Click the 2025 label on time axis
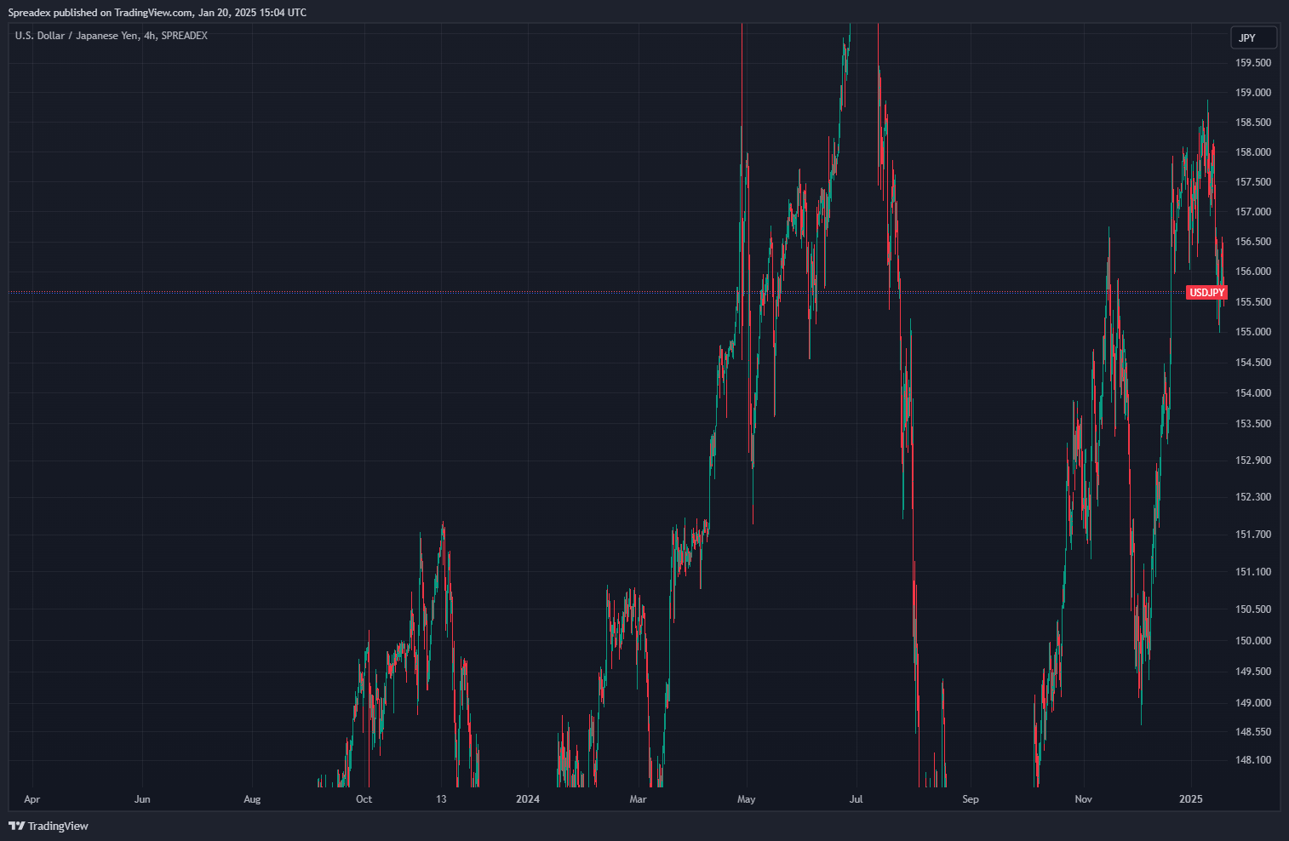 coord(1190,799)
